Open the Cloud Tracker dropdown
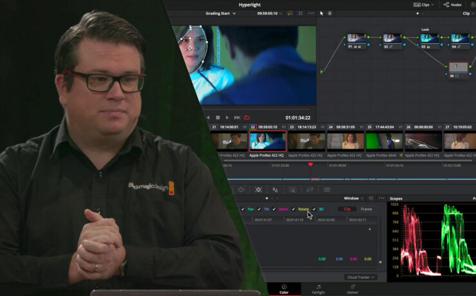Image resolution: width=476 pixels, height=296 pixels. click(x=360, y=277)
